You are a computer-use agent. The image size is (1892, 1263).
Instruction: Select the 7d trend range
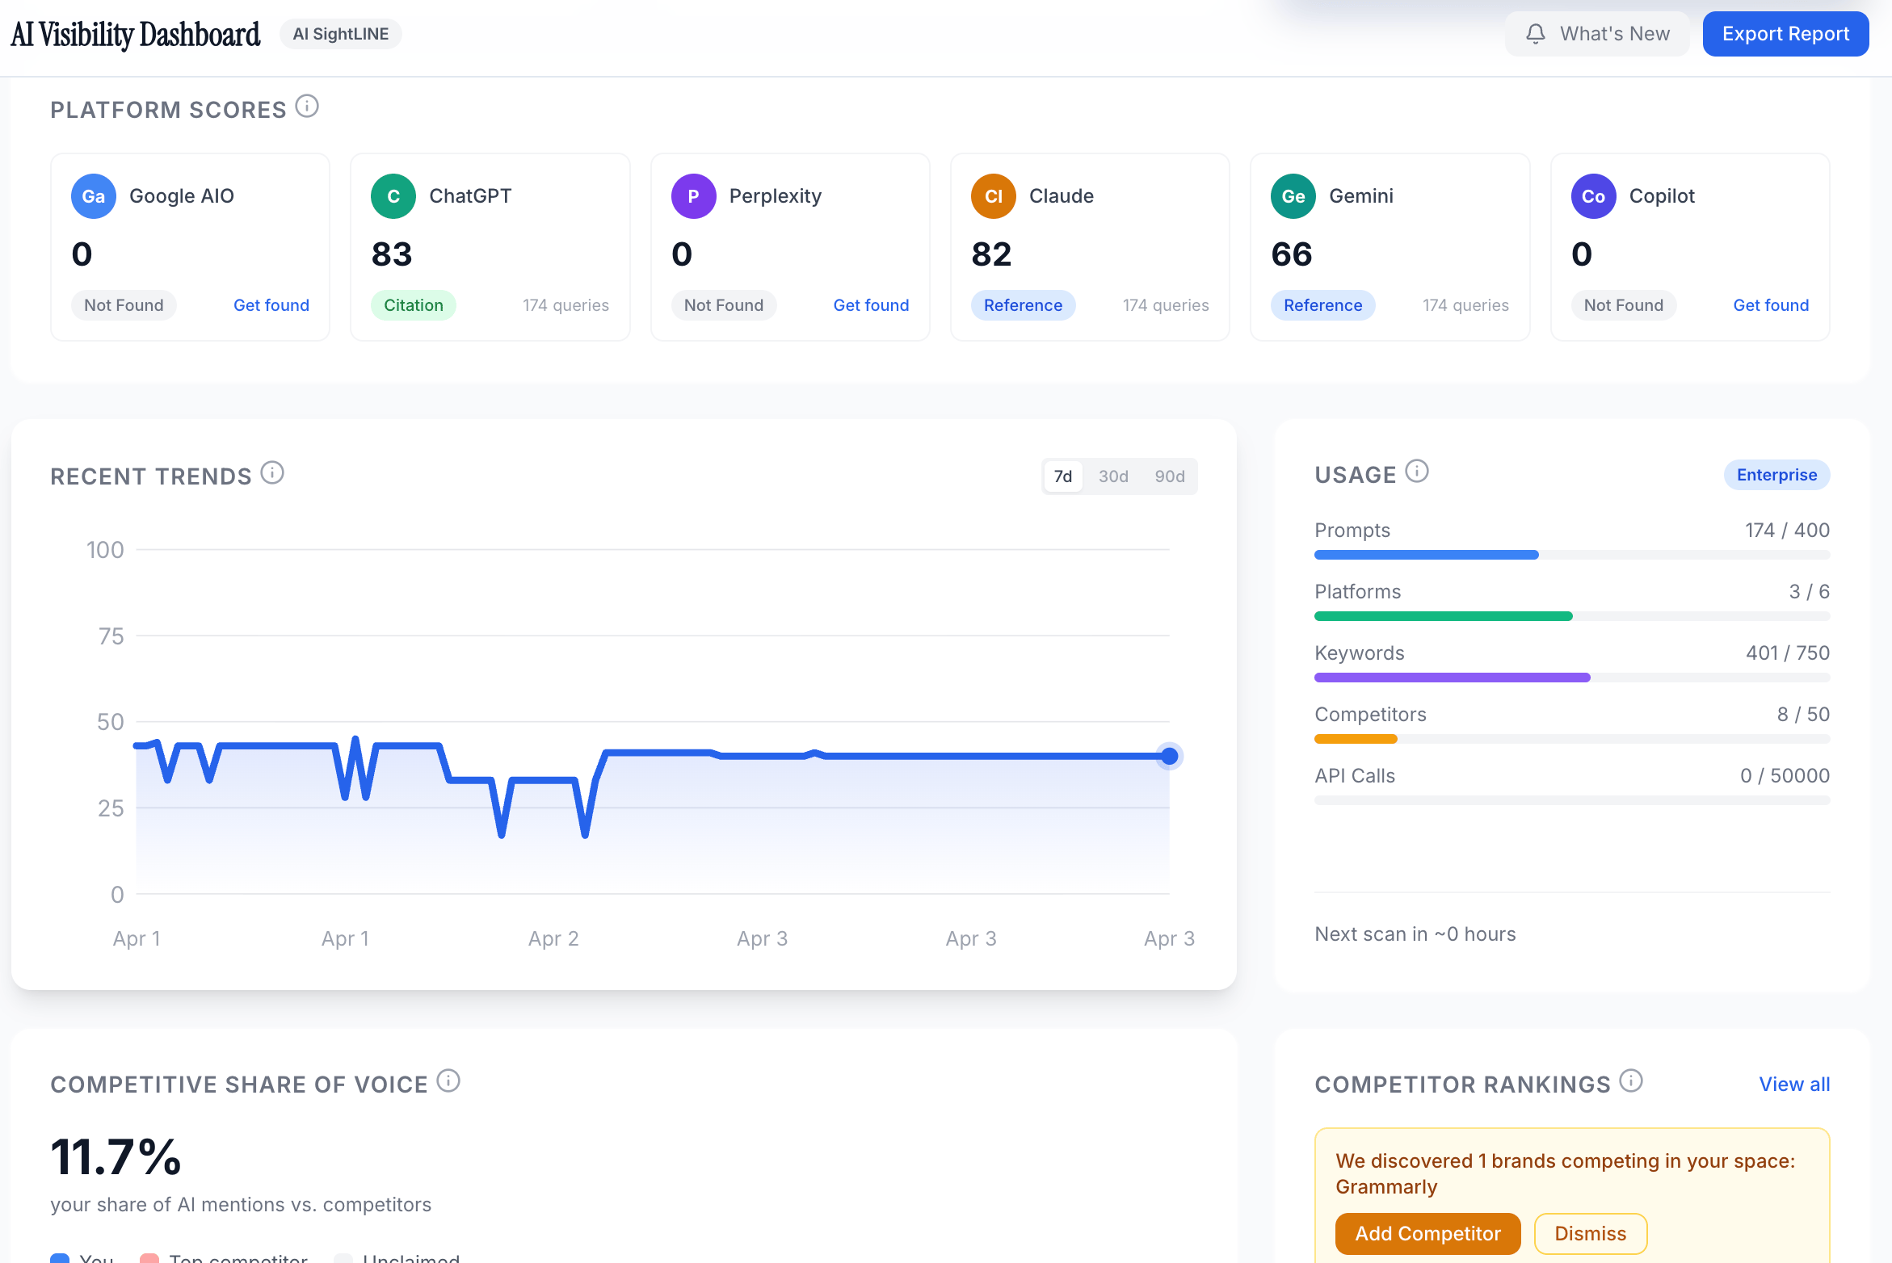(x=1062, y=476)
